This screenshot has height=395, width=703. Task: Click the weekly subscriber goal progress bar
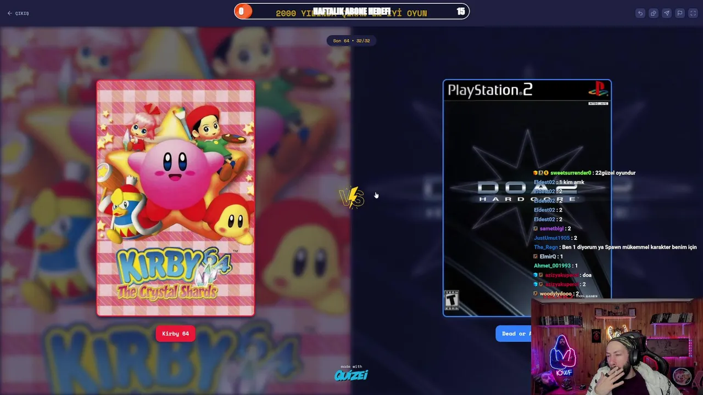(x=351, y=12)
